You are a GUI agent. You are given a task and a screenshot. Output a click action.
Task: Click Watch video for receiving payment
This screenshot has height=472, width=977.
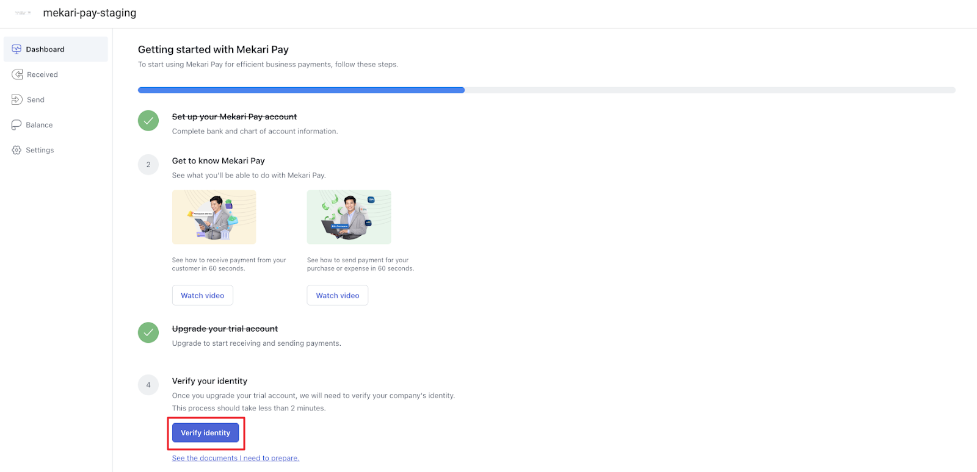pyautogui.click(x=203, y=295)
